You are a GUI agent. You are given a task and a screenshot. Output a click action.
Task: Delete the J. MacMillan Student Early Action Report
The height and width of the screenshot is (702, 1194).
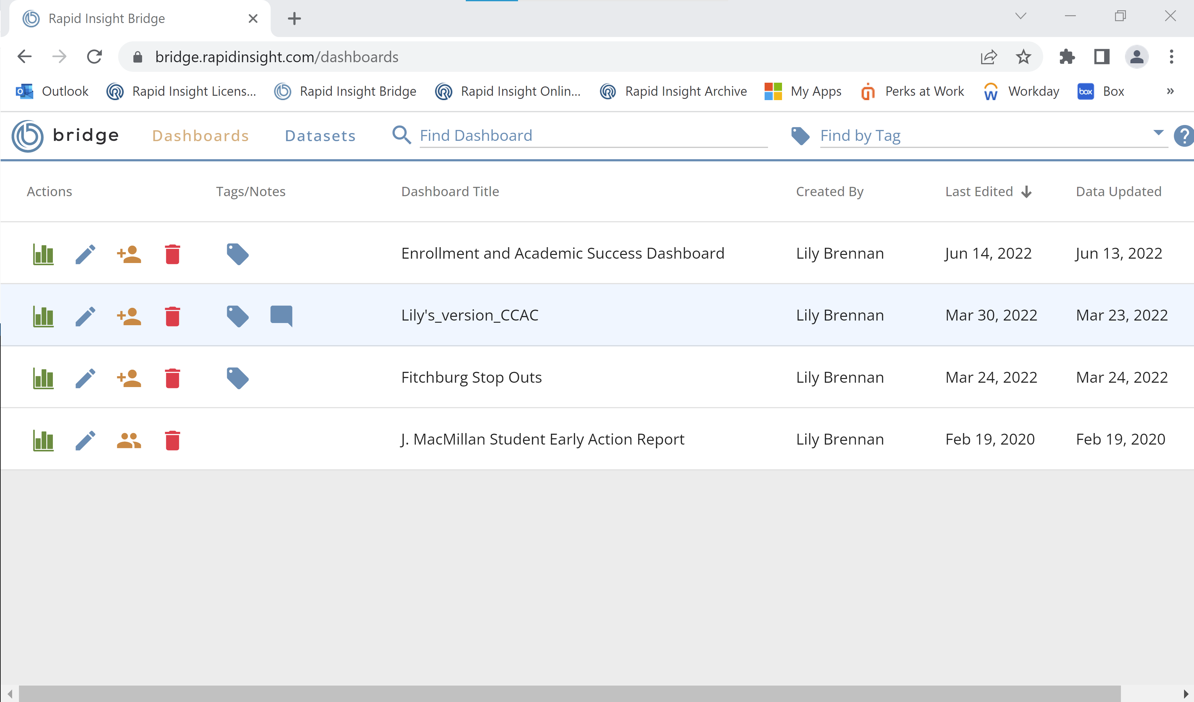(x=173, y=440)
